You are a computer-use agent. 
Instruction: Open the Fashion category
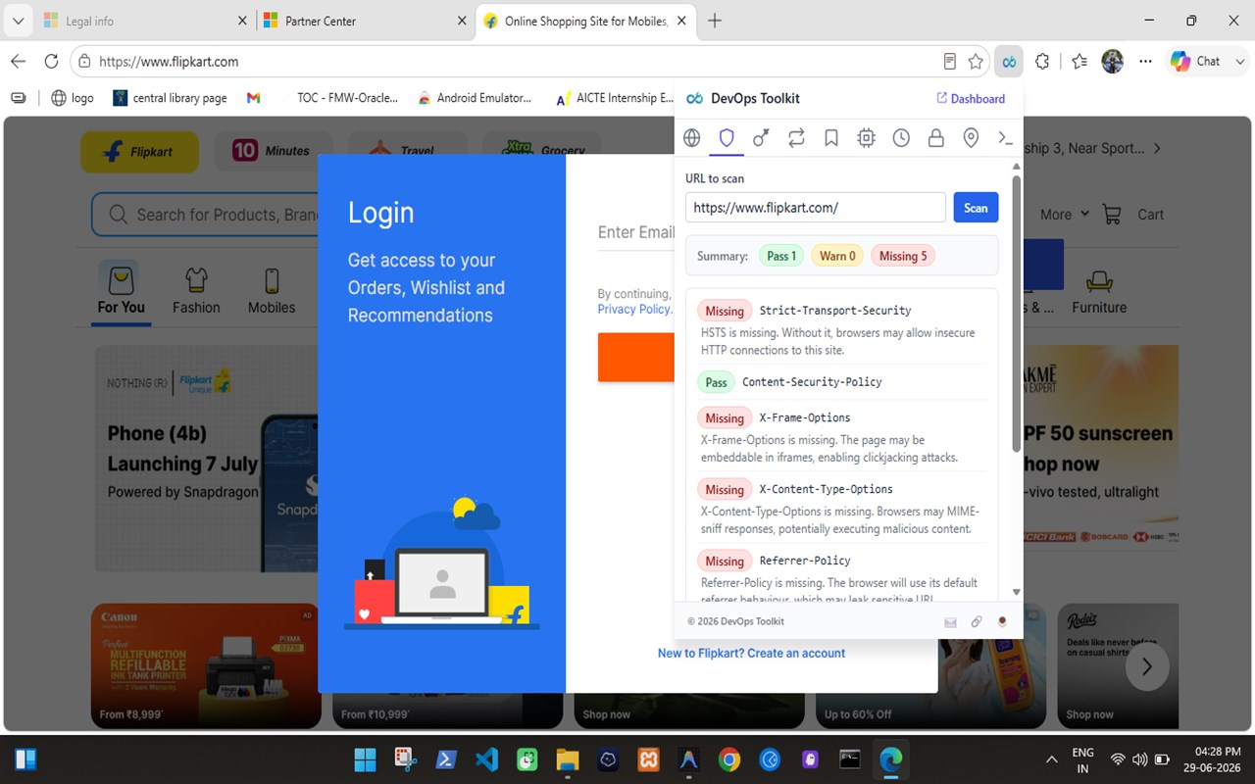coord(196,289)
